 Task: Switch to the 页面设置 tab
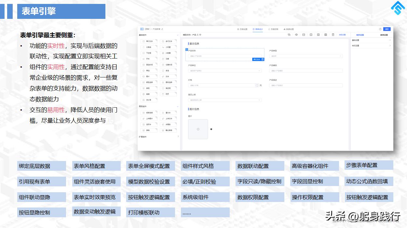pos(242,29)
